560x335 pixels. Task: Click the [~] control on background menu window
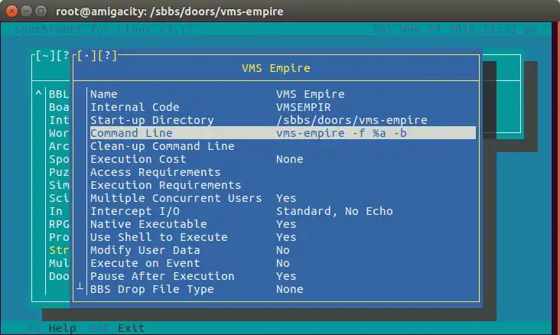[x=41, y=55]
